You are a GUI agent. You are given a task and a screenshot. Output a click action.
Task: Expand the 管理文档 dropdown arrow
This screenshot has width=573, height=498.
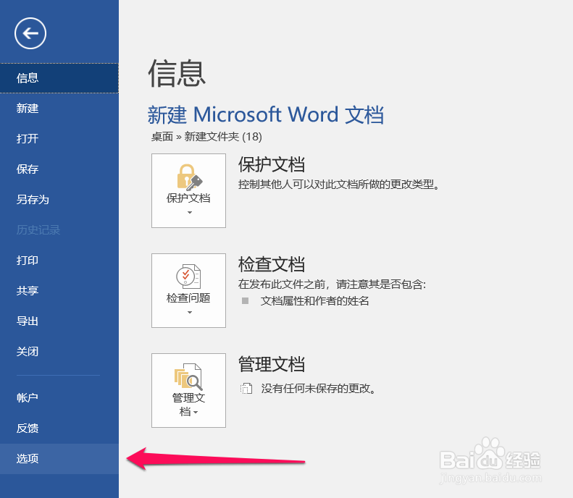coord(196,412)
